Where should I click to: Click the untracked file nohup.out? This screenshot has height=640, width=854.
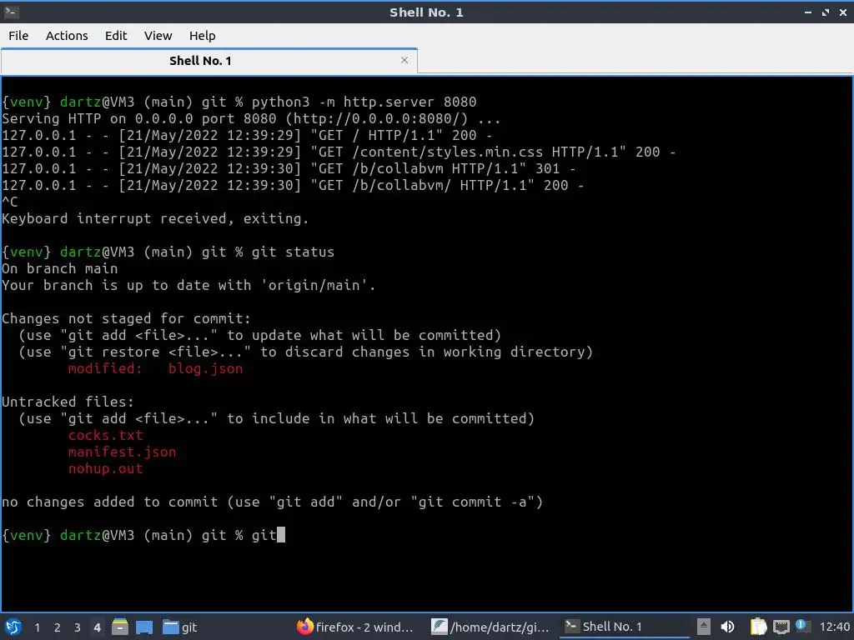coord(106,468)
